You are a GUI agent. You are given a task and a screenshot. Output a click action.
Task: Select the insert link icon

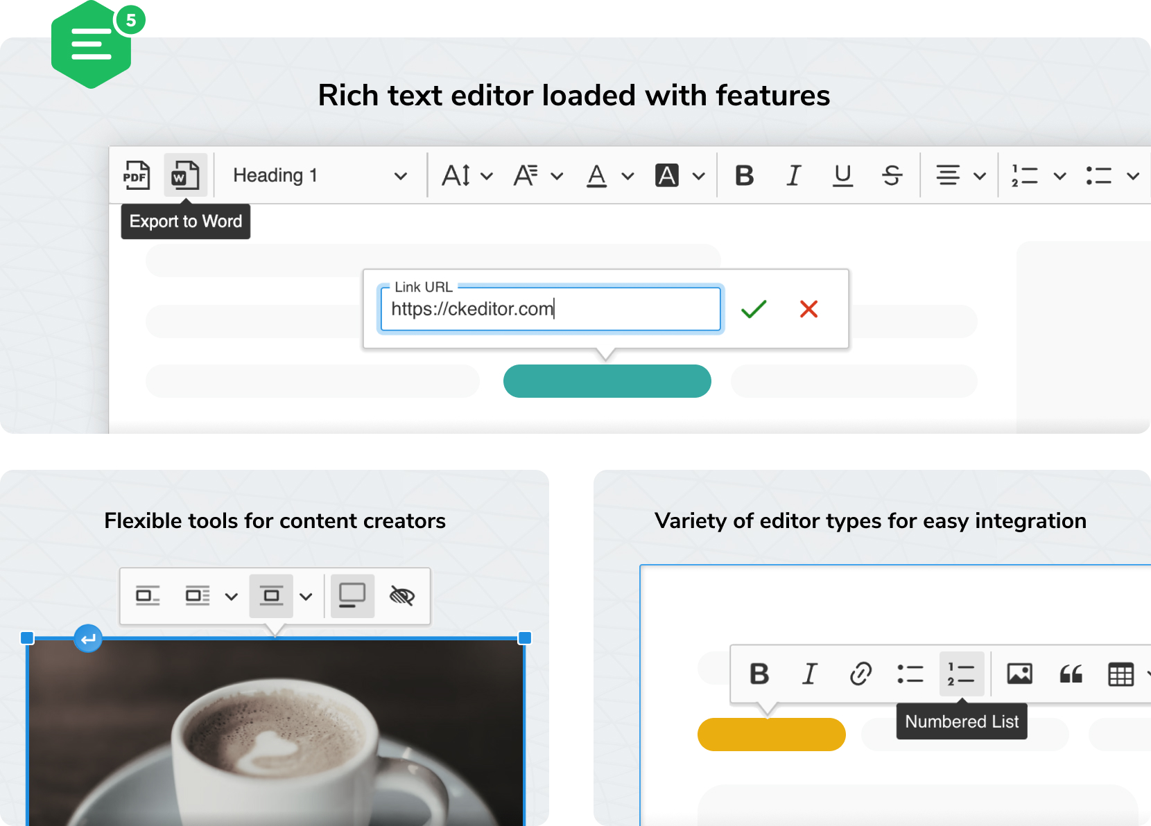[860, 674]
